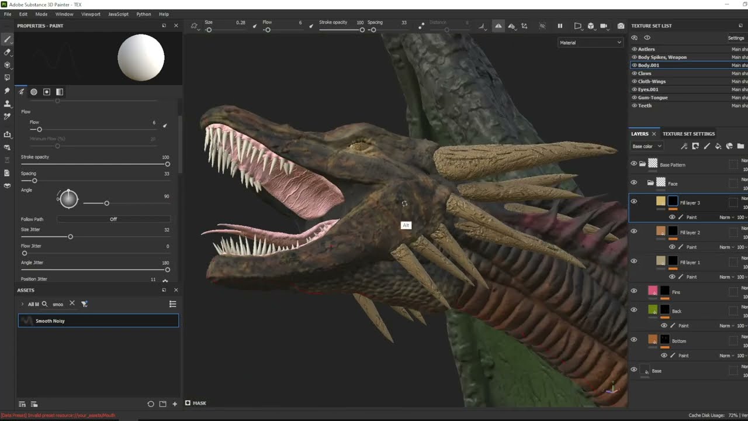Viewport: 748px width, 421px height.
Task: Open the Python menu
Action: [143, 14]
